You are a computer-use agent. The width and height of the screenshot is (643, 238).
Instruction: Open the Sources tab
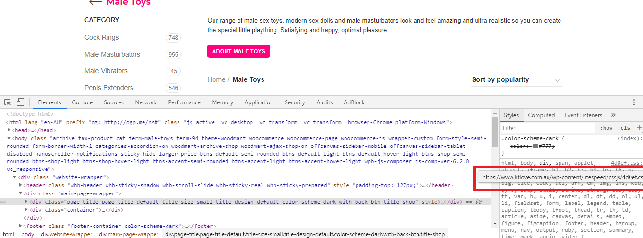pos(114,102)
